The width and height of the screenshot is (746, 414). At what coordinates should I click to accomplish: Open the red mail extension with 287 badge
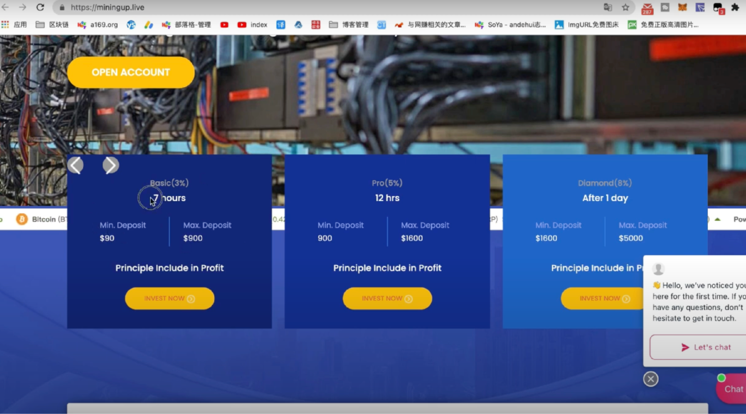(x=647, y=8)
